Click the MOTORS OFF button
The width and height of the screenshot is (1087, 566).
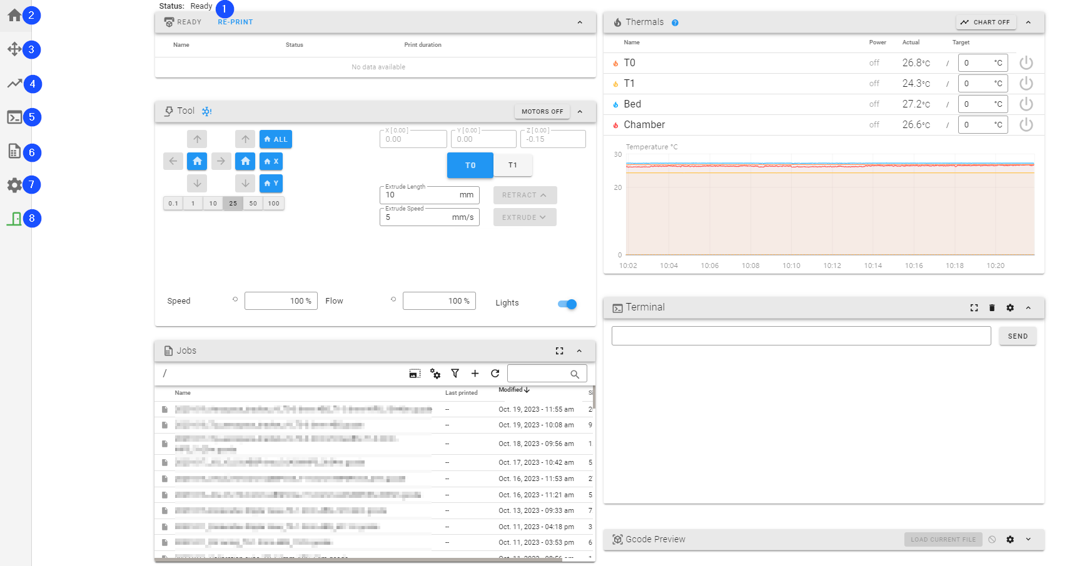(x=542, y=112)
